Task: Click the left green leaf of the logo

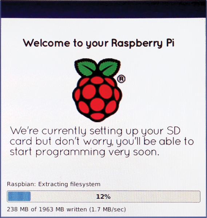Action: click(85, 67)
